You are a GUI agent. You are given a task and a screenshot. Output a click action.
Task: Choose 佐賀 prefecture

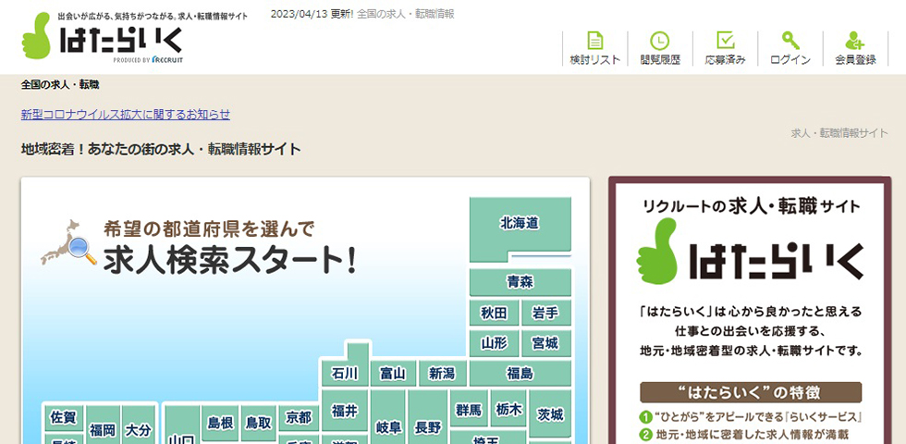(x=64, y=417)
